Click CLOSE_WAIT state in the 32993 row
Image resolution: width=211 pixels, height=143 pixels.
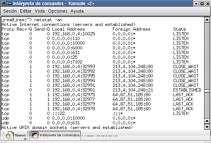click(186, 67)
